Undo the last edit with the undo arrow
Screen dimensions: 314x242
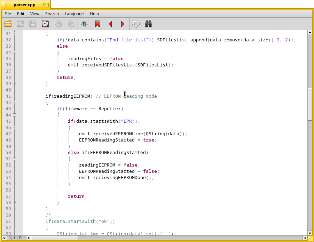point(59,24)
